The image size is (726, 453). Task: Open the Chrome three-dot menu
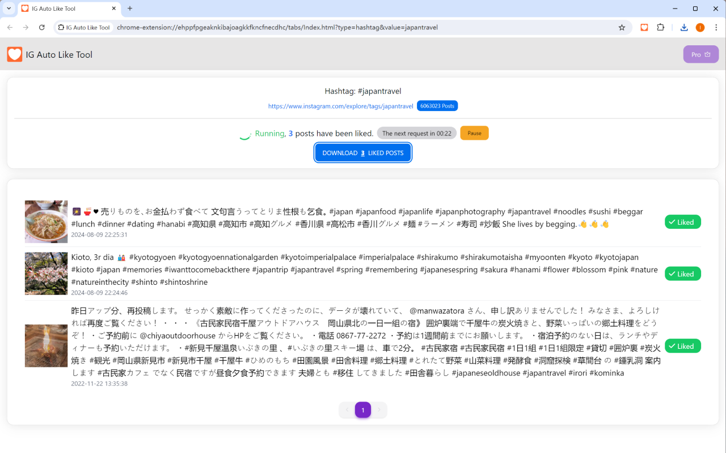(x=716, y=27)
